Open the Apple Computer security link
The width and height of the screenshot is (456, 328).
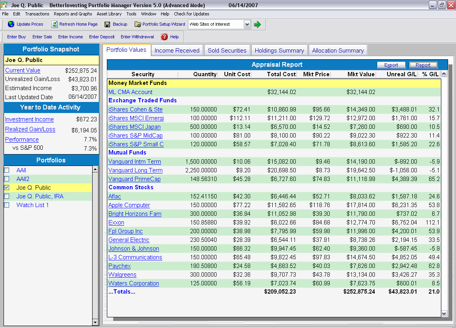coord(129,205)
